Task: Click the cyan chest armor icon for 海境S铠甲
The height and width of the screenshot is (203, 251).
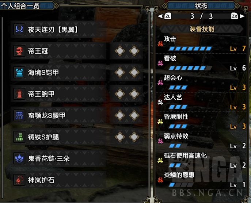Action: coord(19,72)
